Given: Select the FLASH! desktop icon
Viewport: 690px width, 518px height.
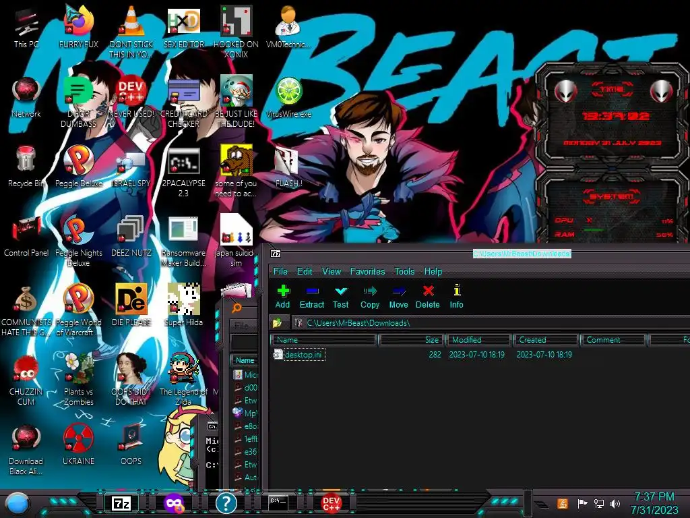Looking at the screenshot, I should point(288,167).
